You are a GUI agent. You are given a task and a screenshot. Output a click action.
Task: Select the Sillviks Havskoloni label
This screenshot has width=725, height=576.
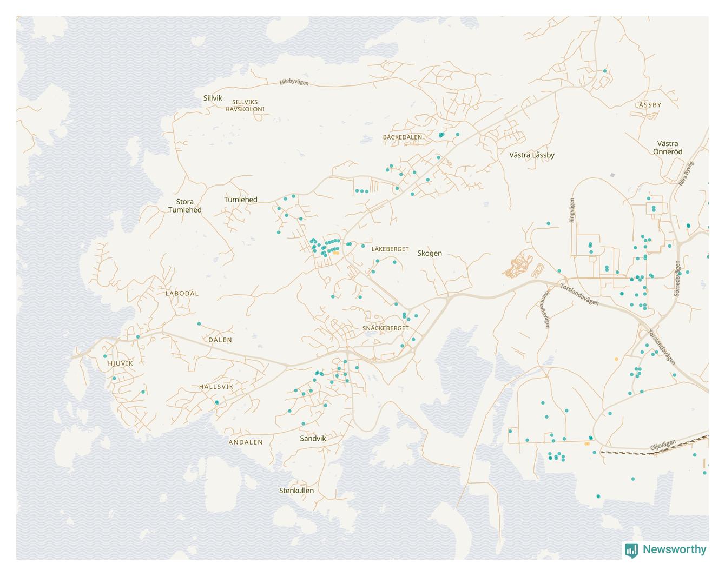point(245,105)
